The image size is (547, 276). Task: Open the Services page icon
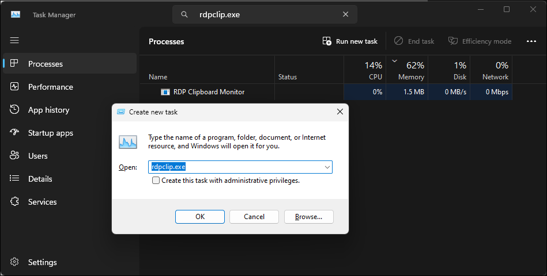[x=15, y=202]
